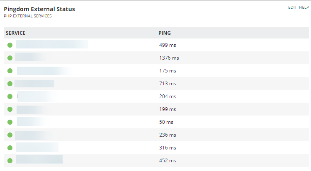Select the 50 ms ping value
The image size is (311, 171).
[x=166, y=122]
